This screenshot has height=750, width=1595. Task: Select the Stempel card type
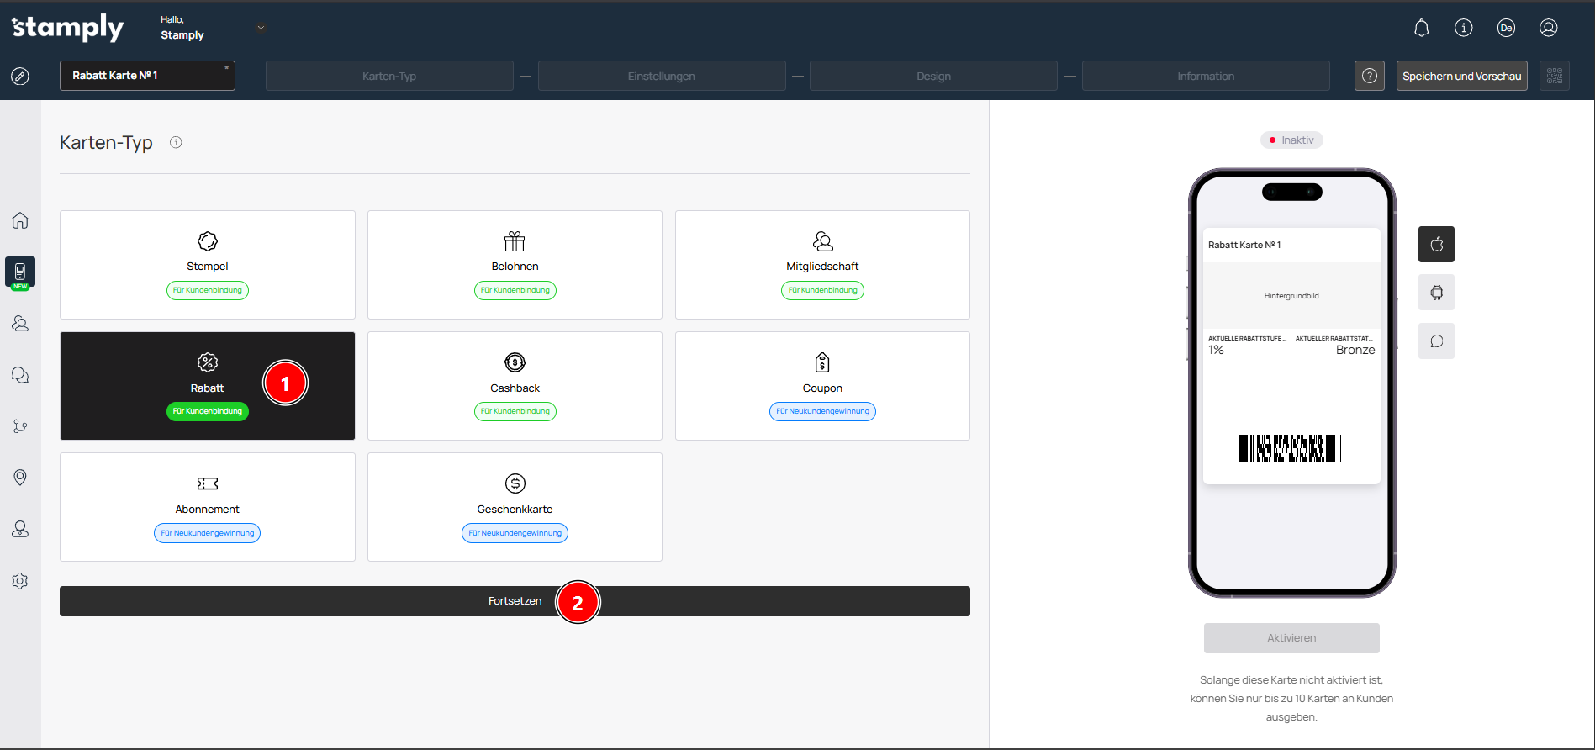coord(207,265)
